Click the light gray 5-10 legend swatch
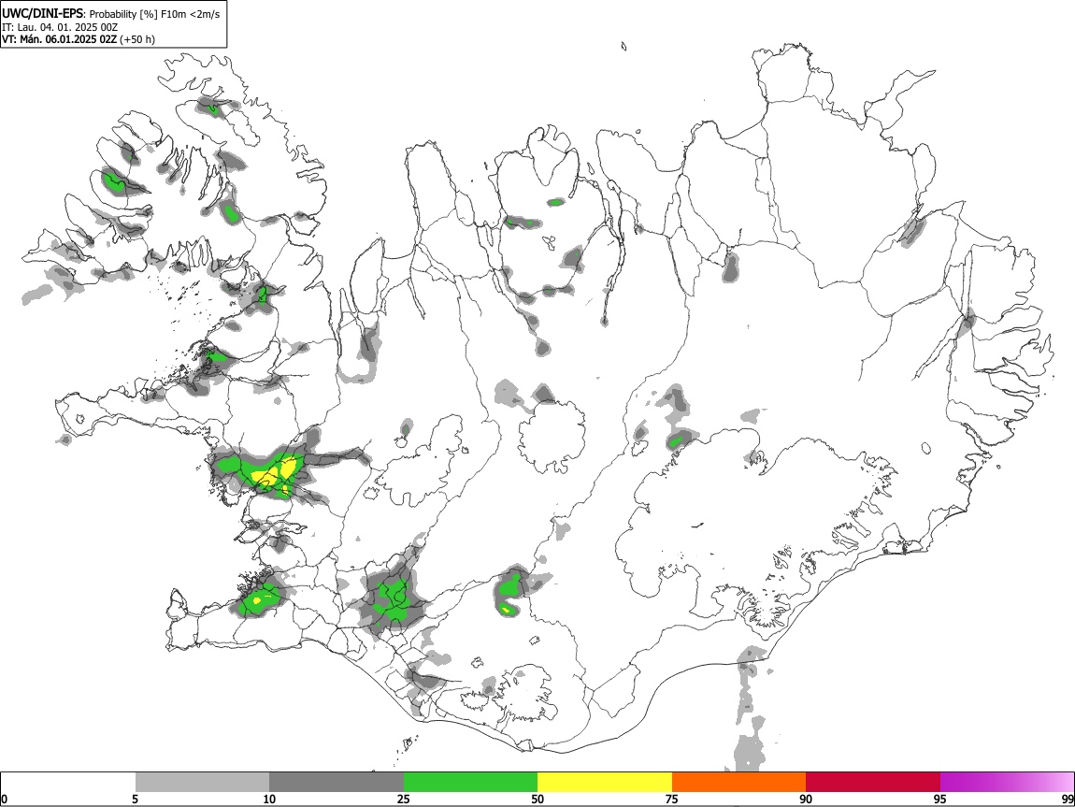The image size is (1075, 807). [202, 782]
